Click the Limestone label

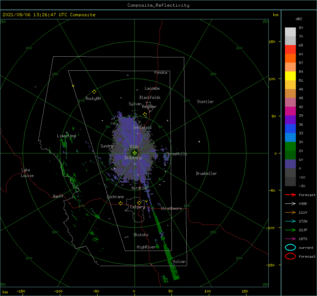point(67,136)
